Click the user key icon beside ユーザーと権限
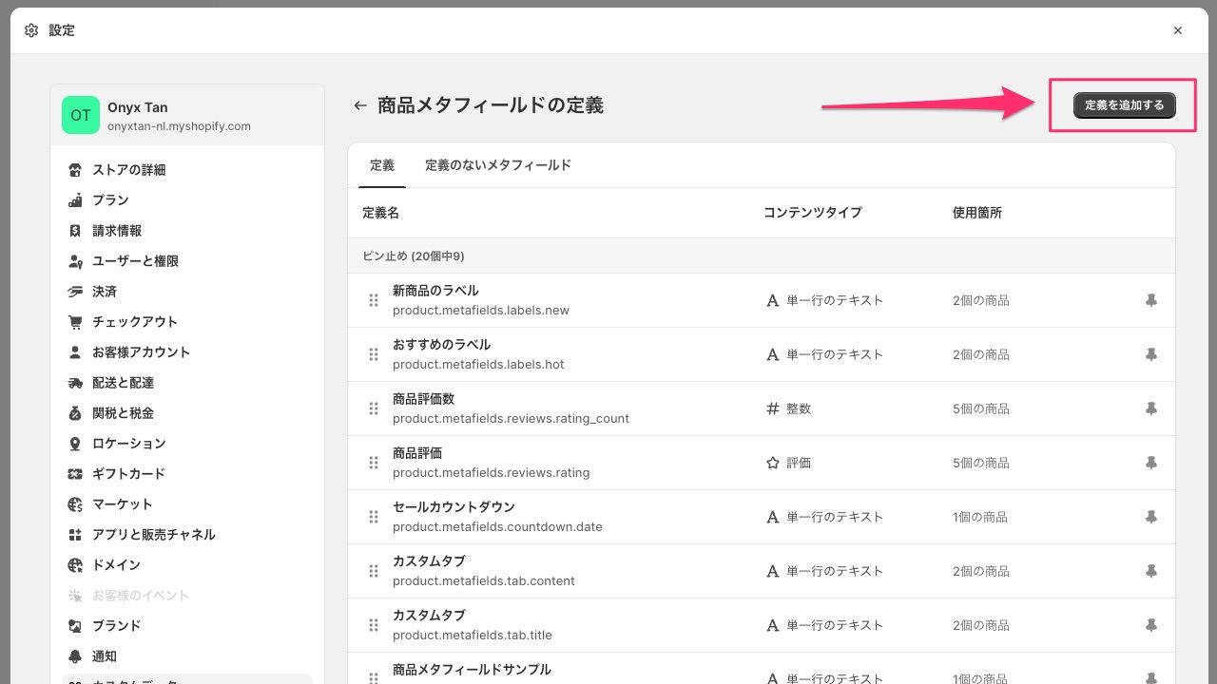 (x=75, y=261)
